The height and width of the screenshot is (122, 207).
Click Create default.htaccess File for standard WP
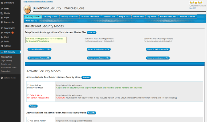point(40,49)
